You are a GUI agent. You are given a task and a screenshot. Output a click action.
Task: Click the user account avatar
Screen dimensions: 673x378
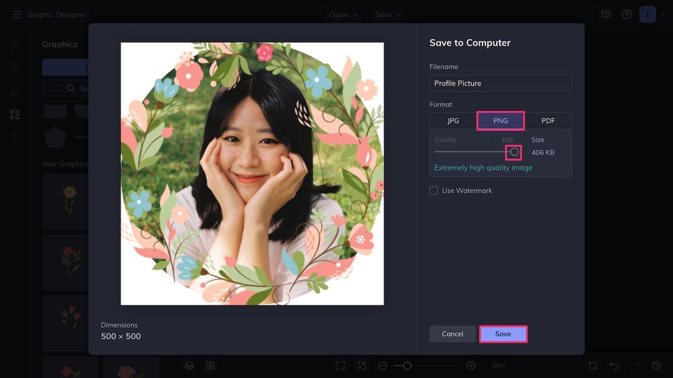(x=647, y=14)
